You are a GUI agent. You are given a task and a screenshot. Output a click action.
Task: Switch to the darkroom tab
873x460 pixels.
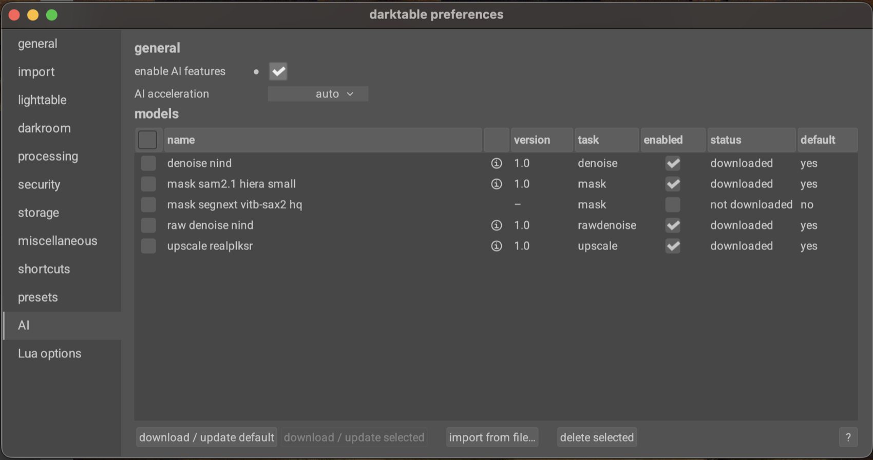62,128
